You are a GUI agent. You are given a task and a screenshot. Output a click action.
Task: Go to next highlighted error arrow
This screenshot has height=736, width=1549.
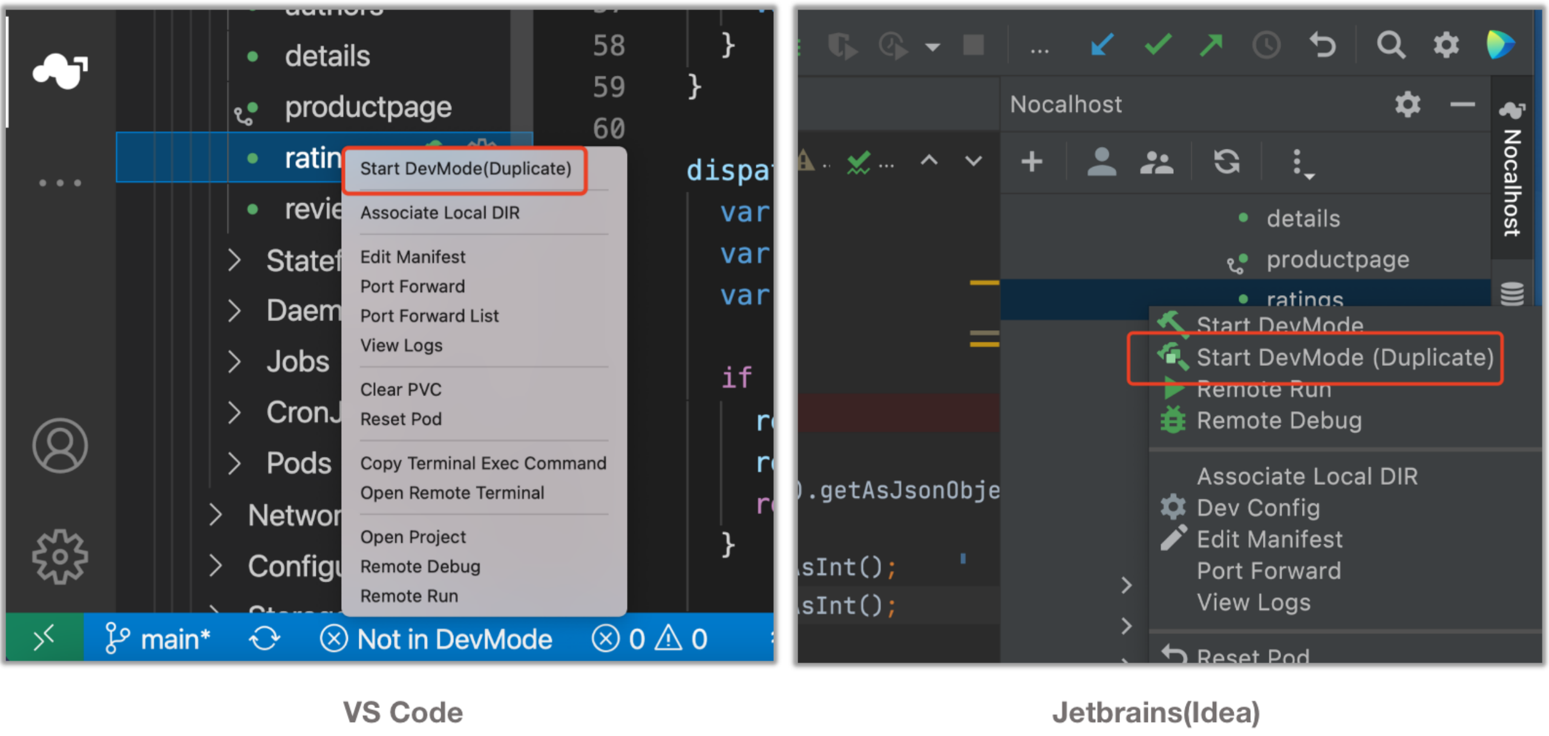pos(973,160)
